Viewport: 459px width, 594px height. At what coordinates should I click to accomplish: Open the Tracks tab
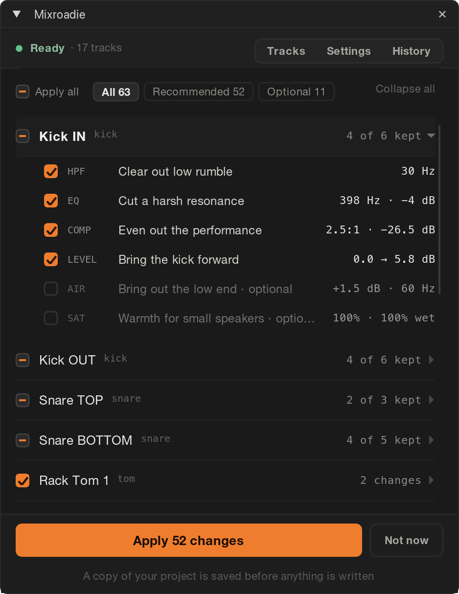click(x=286, y=51)
